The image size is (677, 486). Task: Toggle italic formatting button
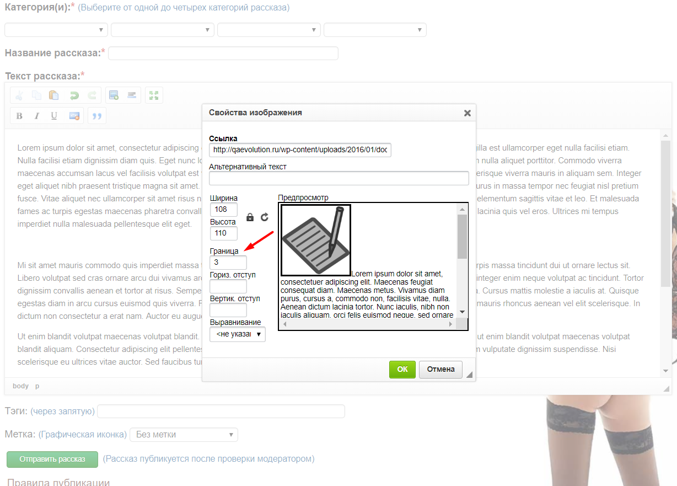pos(37,116)
